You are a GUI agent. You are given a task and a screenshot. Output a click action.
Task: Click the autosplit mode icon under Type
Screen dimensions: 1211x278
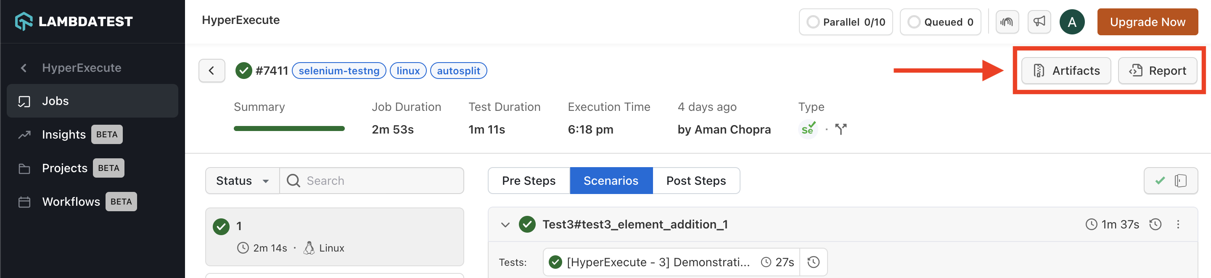point(841,129)
